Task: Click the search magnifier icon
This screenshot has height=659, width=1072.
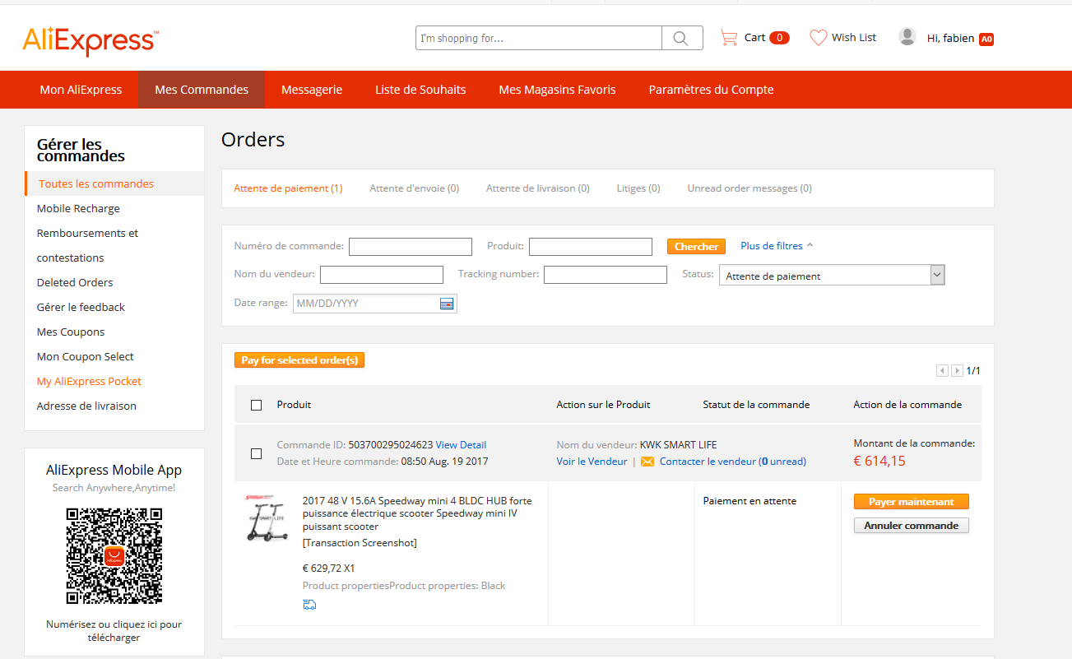Action: click(x=681, y=38)
